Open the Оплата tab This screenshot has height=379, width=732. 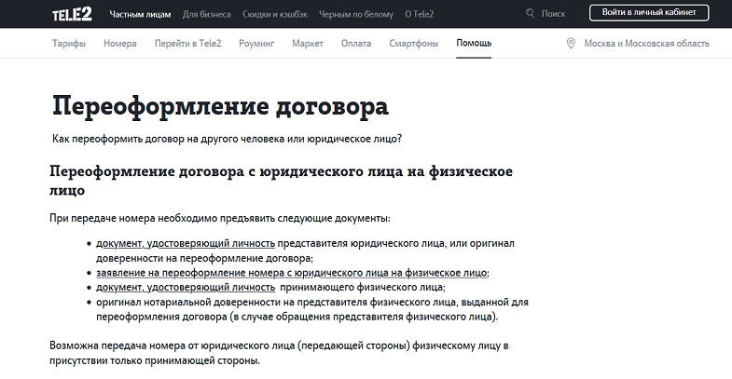tap(356, 44)
